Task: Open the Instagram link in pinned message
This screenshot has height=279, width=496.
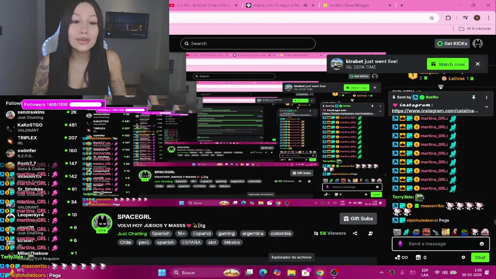Action: click(435, 111)
